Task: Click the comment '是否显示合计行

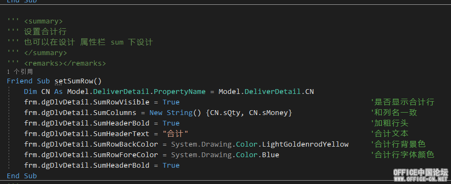Action: point(402,102)
